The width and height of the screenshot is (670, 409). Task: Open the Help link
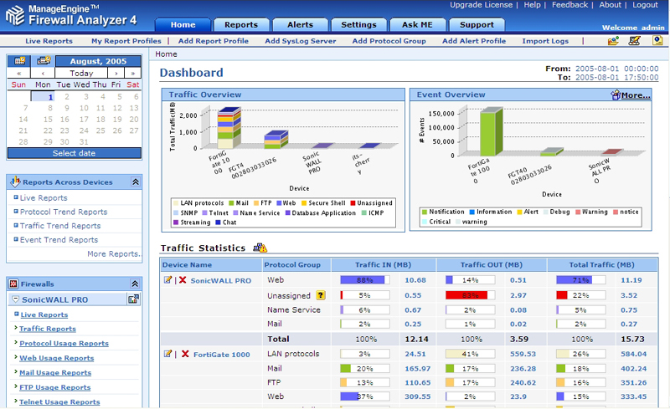click(x=532, y=5)
